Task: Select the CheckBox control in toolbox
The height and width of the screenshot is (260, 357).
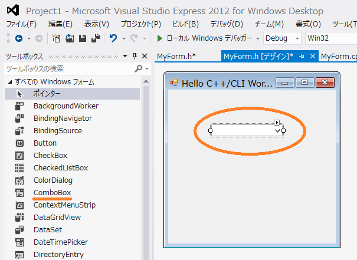Action: coord(50,156)
